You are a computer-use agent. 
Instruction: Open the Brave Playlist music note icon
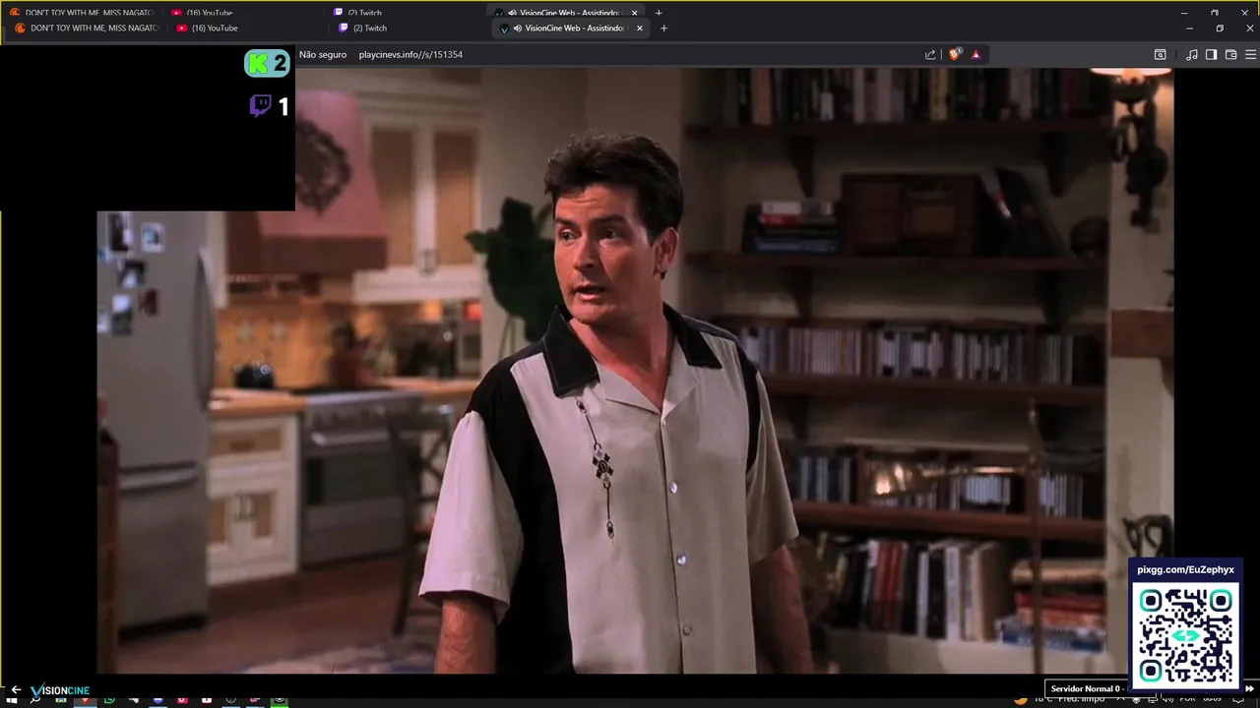(x=1192, y=55)
